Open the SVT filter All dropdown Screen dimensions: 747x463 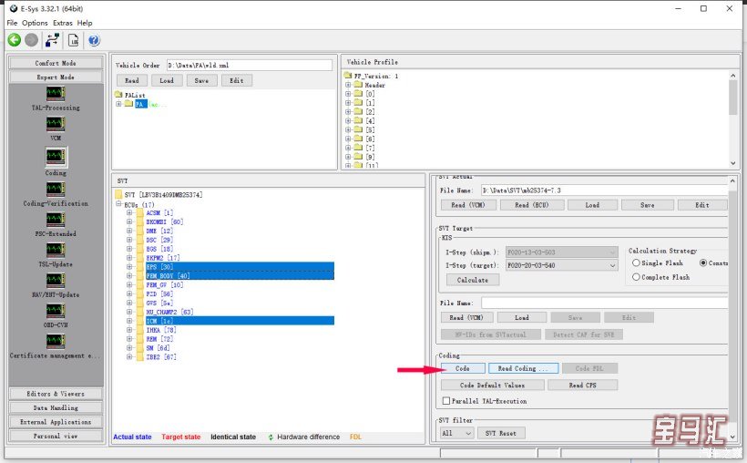click(456, 433)
